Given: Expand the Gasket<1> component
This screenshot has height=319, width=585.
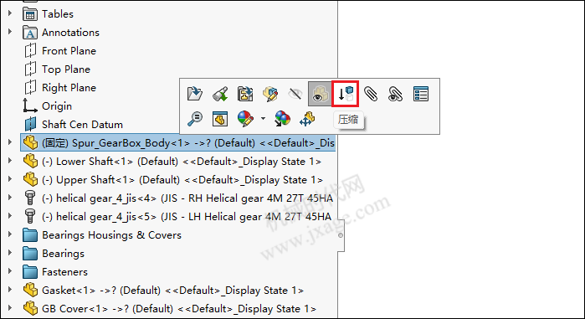Looking at the screenshot, I should 10,290.
